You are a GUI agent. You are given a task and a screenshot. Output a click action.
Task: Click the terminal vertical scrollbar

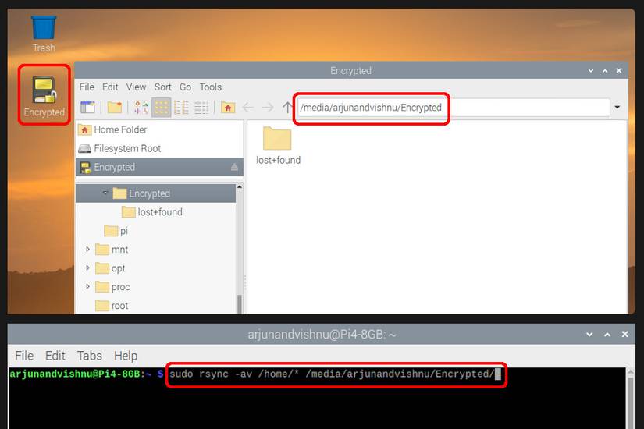(x=631, y=400)
